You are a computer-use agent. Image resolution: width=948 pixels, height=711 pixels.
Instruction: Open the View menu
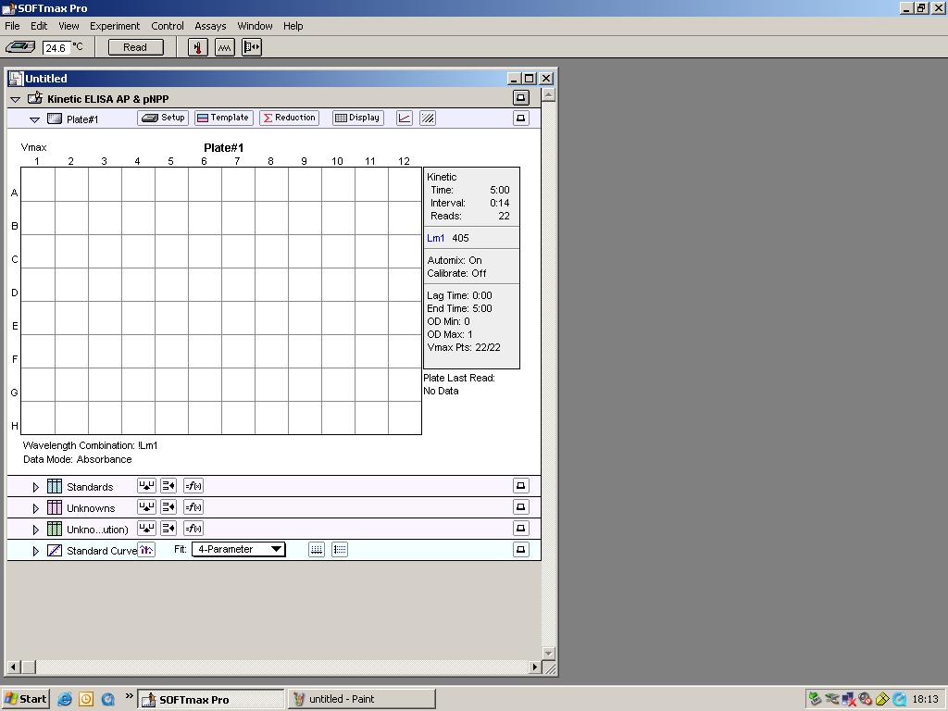coord(69,26)
